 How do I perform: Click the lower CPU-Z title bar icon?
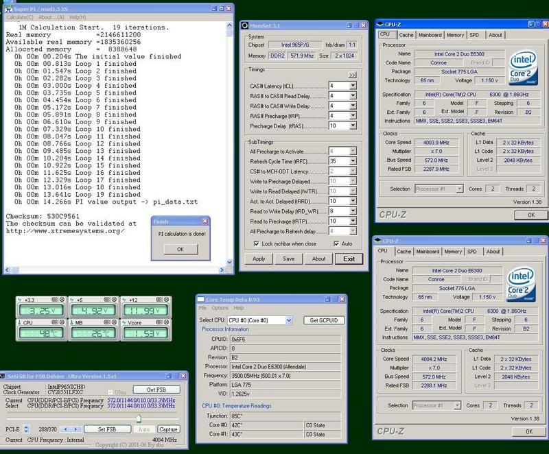click(x=377, y=240)
